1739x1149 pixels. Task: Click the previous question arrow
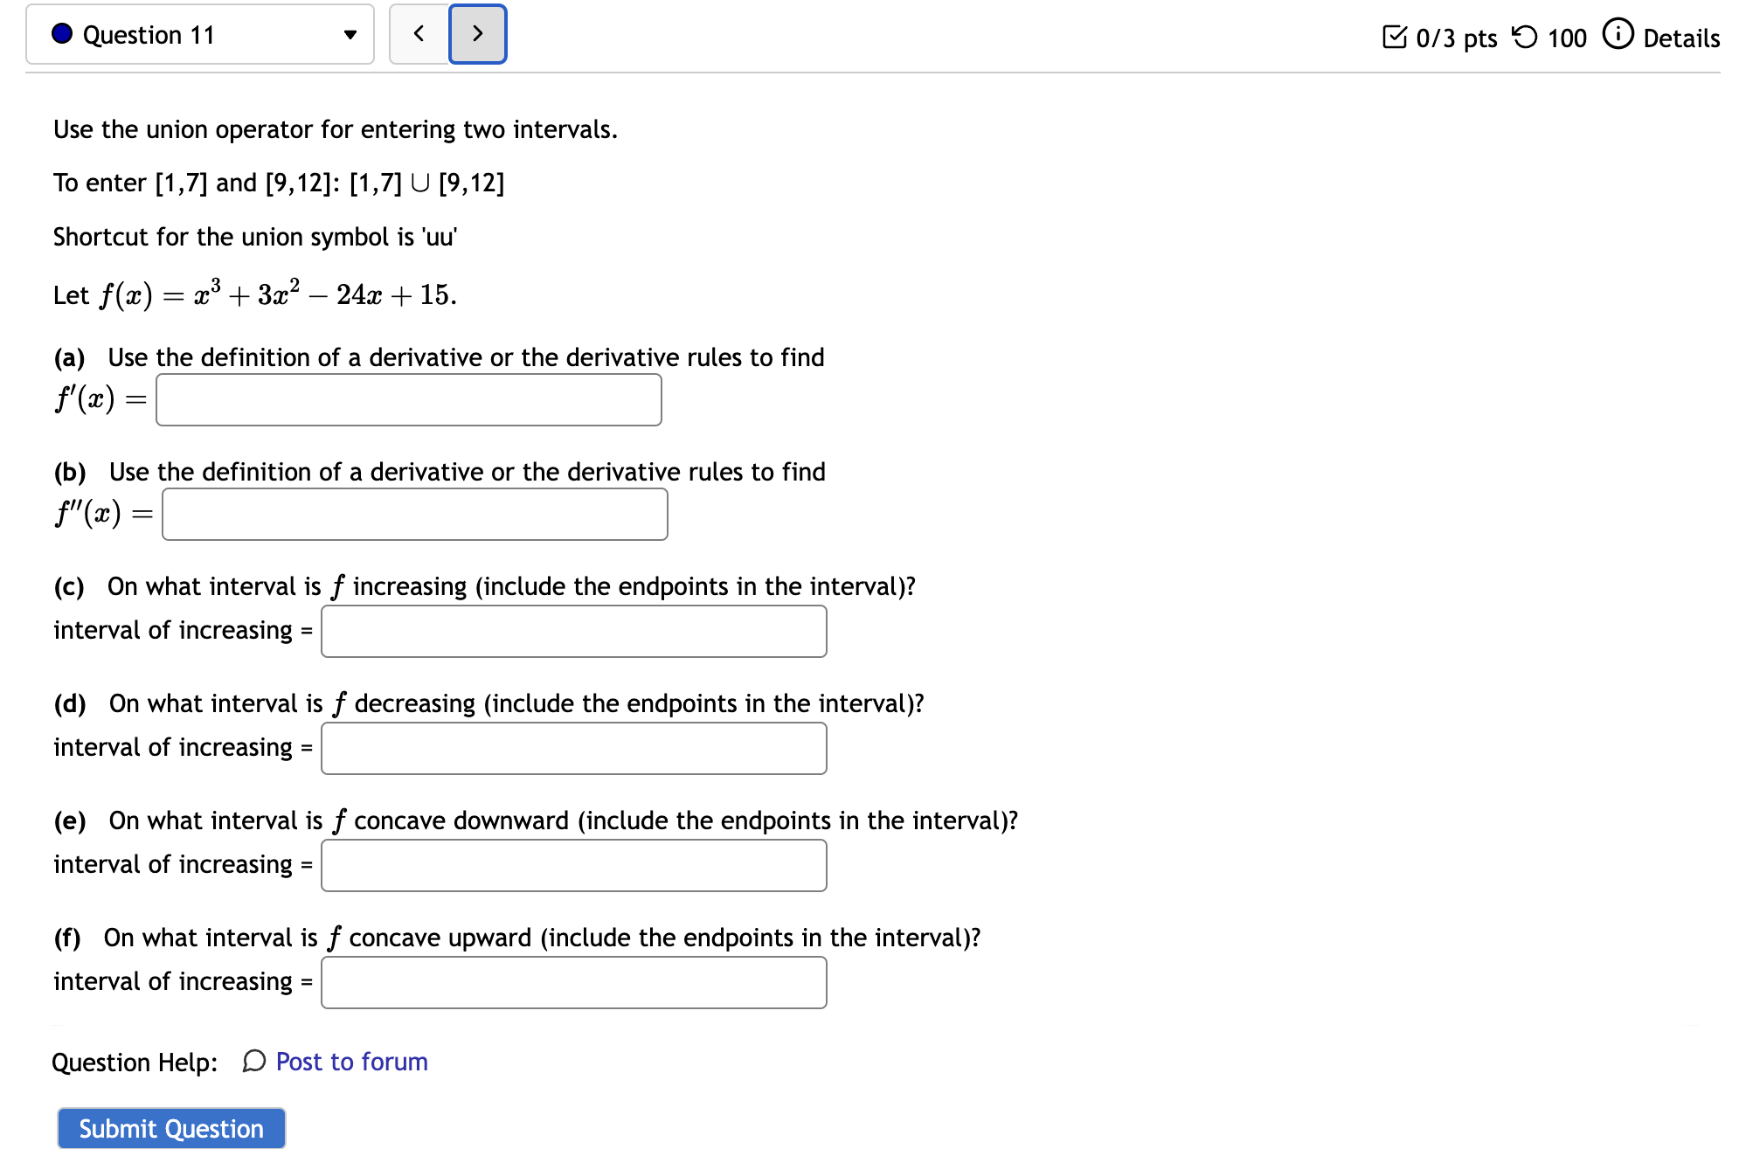pos(418,33)
